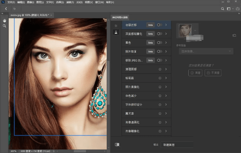241x153 pixels.
Task: Click the 100% zoom level field in status bar
Action: (13, 151)
